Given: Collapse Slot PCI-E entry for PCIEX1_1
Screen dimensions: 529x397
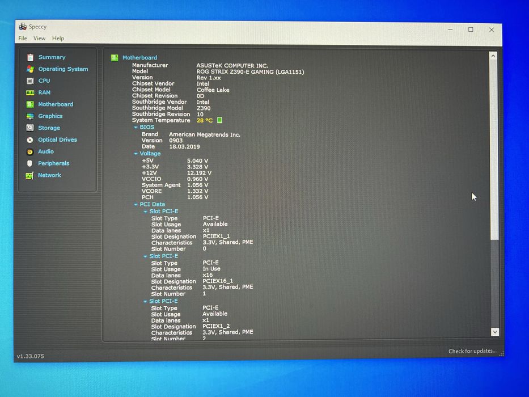Looking at the screenshot, I should [145, 212].
